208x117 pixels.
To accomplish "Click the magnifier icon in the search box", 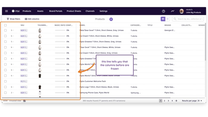I will (175, 19).
